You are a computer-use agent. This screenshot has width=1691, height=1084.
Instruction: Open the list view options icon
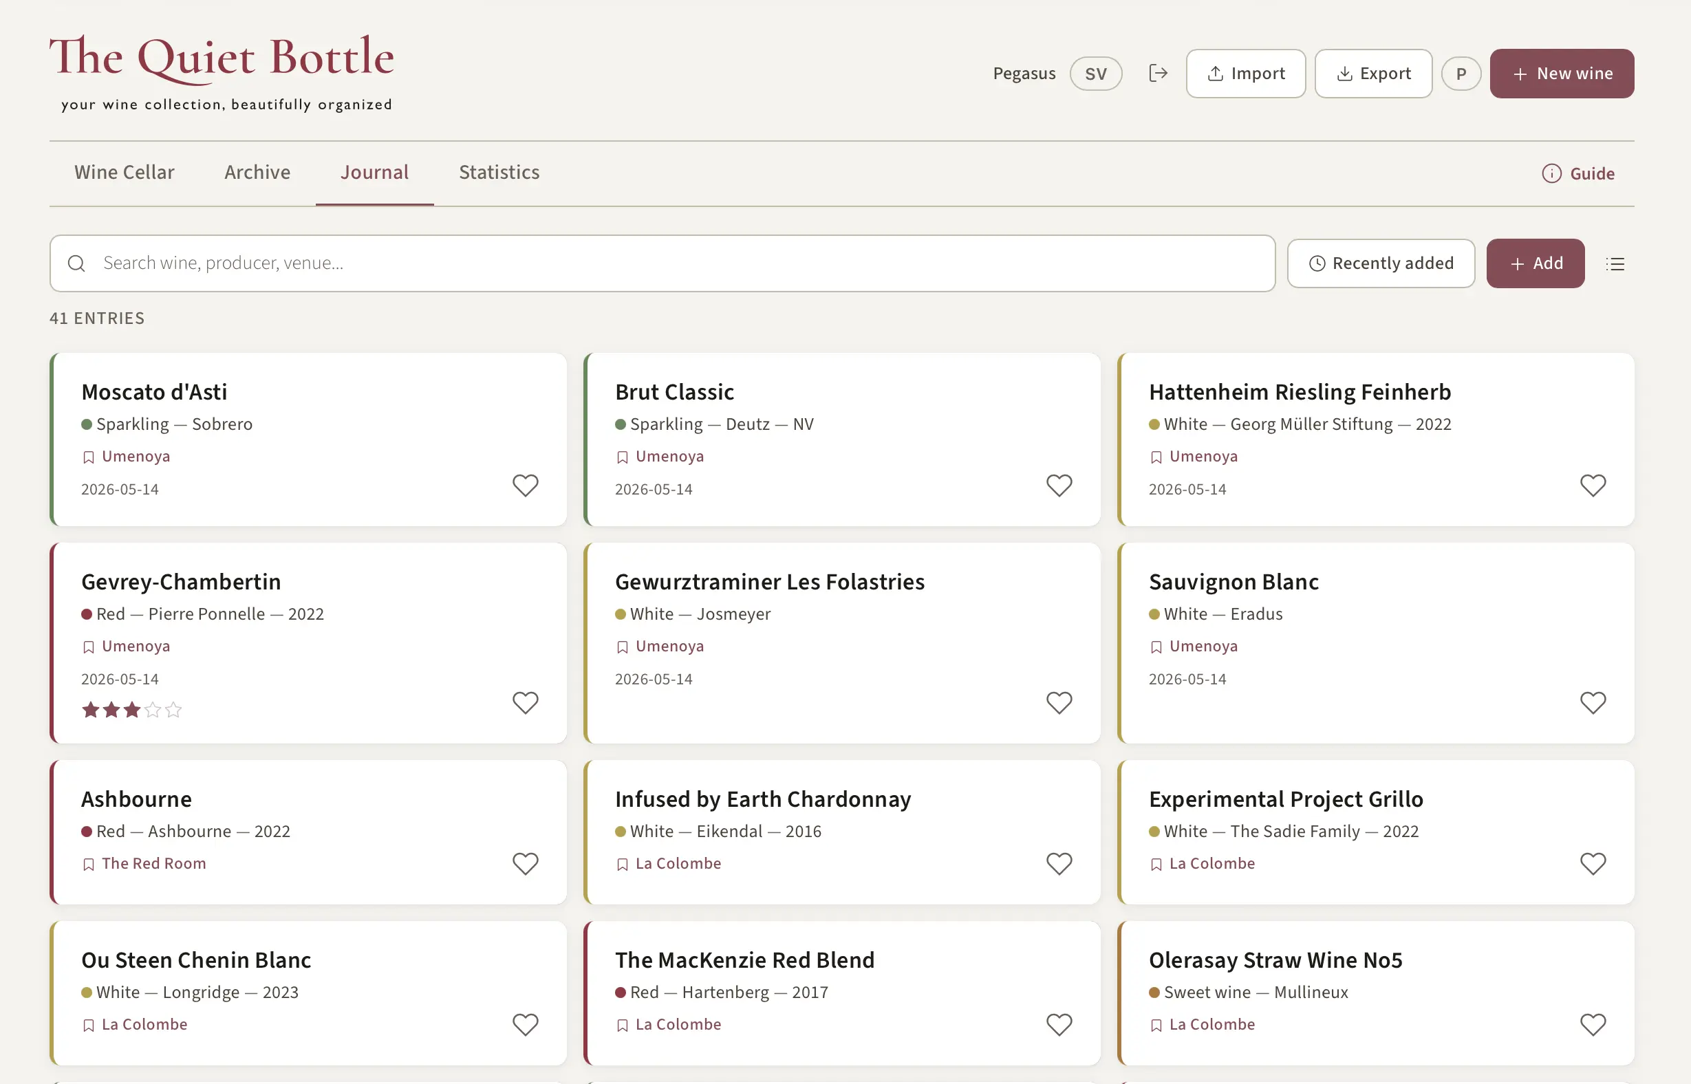tap(1615, 264)
